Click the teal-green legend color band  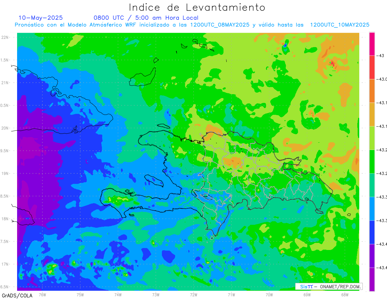point(372,185)
